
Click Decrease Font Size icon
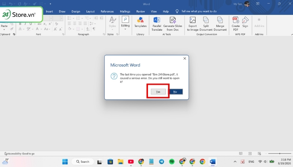tap(60, 29)
